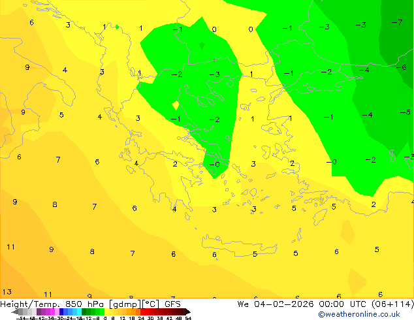Click the '[gdmp]' unit text
The image size is (414, 320).
coord(125,304)
